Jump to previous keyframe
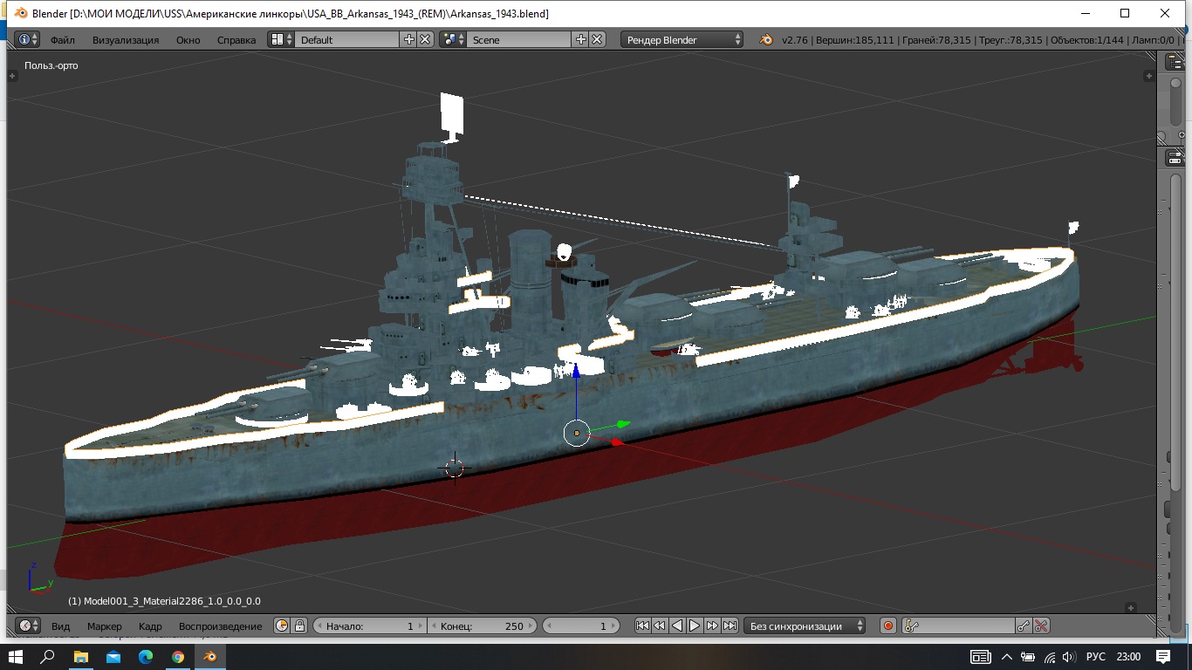This screenshot has width=1192, height=670. (660, 626)
